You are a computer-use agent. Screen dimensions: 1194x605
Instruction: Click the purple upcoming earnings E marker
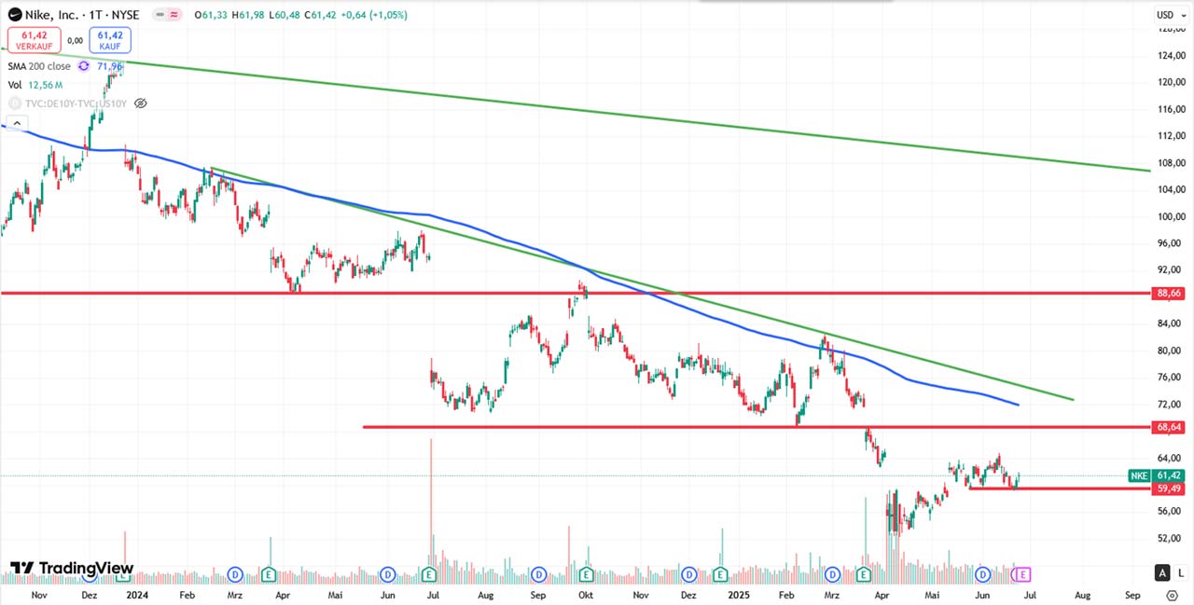click(1022, 573)
